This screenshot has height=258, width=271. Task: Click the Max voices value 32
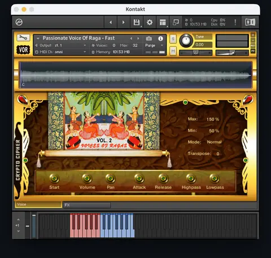tap(135, 45)
